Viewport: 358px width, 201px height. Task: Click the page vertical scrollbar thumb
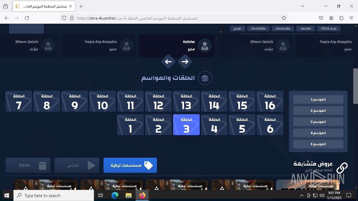pyautogui.click(x=355, y=86)
